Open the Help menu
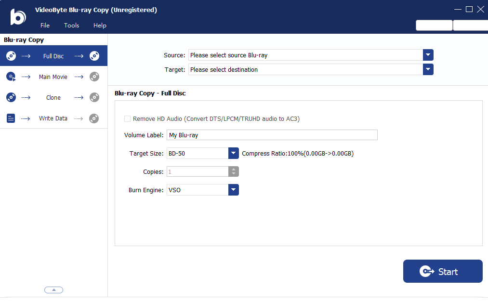Viewport: 488px width, 302px height. point(100,26)
